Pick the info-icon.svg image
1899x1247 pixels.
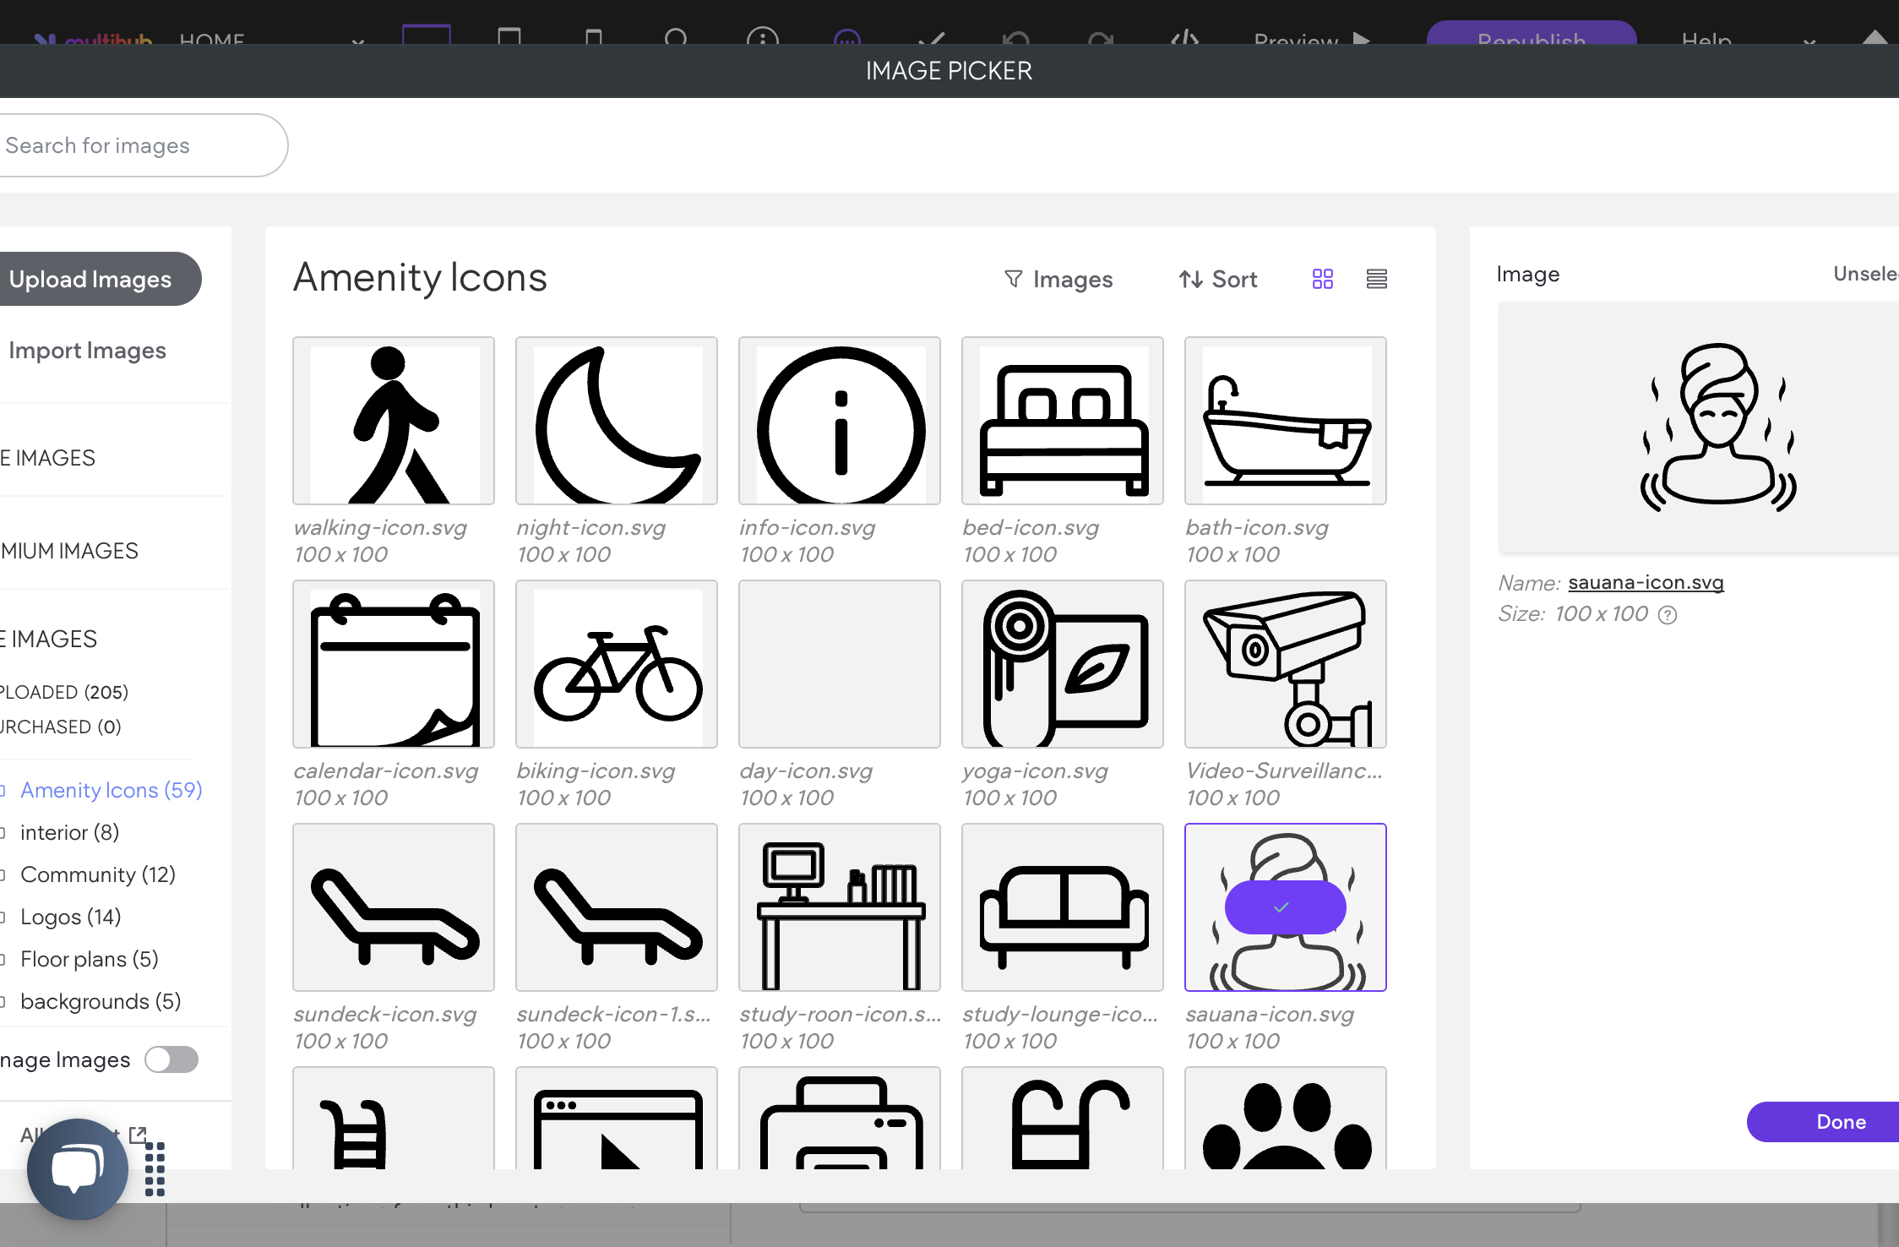coord(840,421)
